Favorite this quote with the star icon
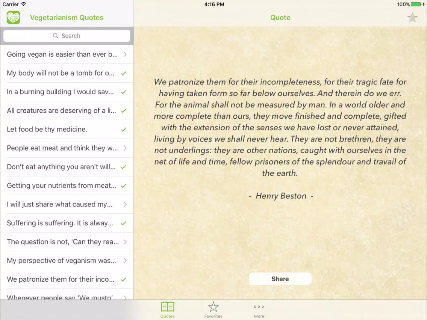This screenshot has height=320, width=427. (x=412, y=18)
